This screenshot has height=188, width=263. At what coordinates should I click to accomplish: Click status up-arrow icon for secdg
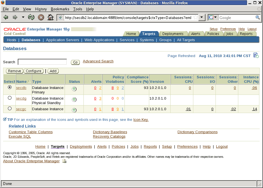click(x=74, y=100)
